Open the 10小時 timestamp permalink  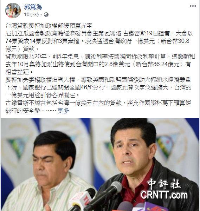pos(32,14)
